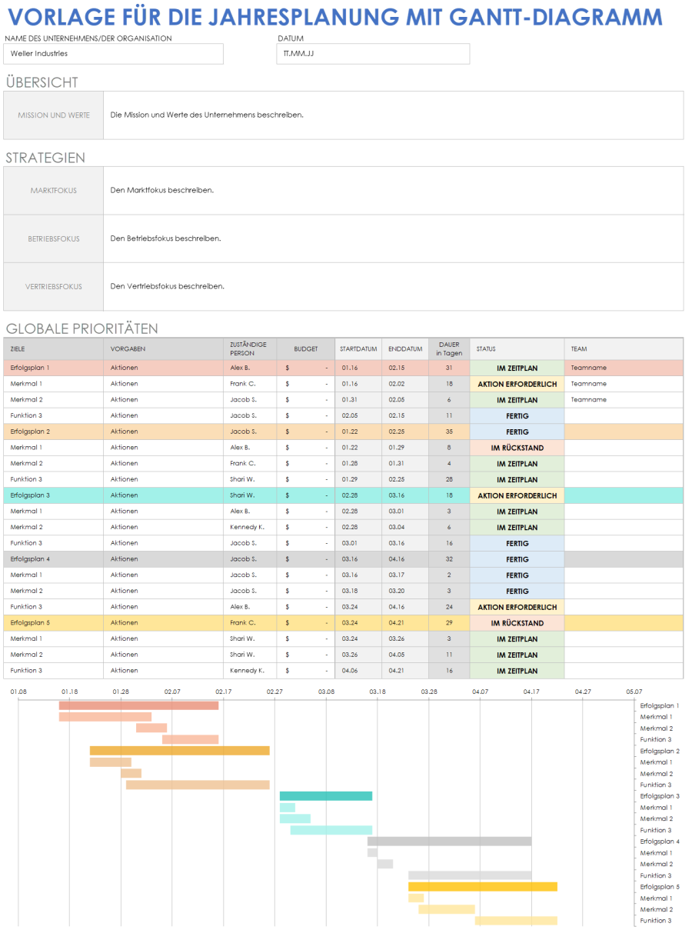The width and height of the screenshot is (692, 930).
Task: Select the "Erfolgsplan 1" cell in the priorities table
Action: [54, 368]
